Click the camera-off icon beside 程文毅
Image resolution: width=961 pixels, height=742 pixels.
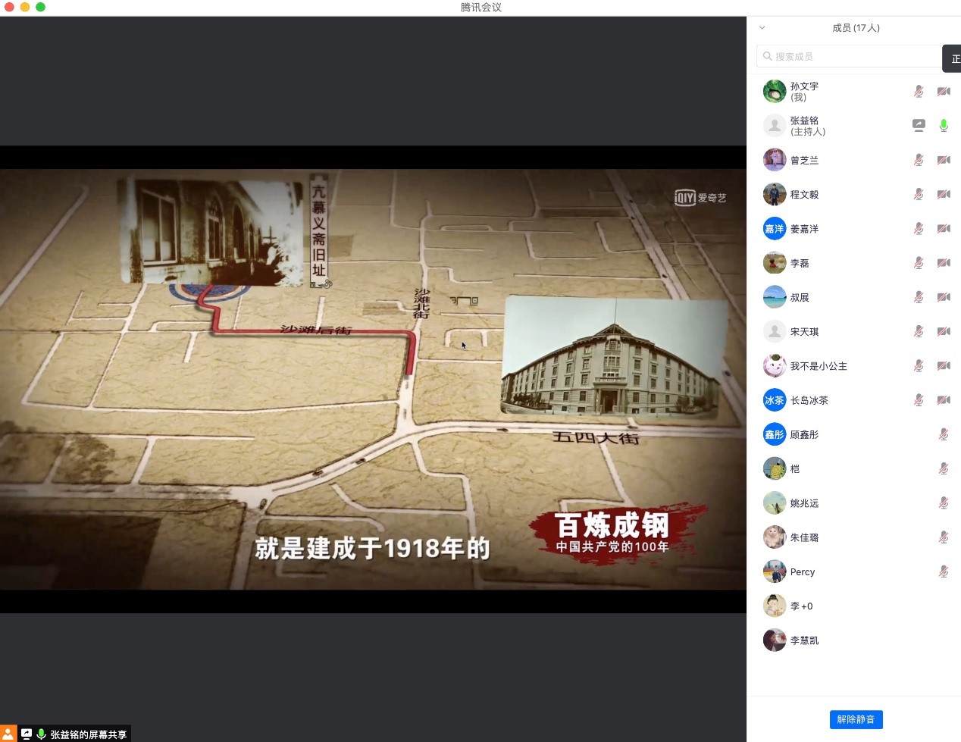tap(944, 194)
